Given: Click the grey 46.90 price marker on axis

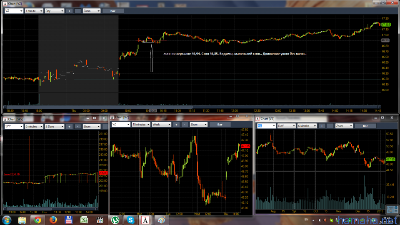Looking at the screenshot, I should (x=385, y=40).
